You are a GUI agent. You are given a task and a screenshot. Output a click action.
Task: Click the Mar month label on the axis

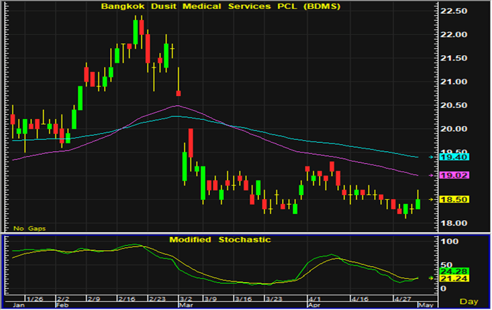[186, 305]
